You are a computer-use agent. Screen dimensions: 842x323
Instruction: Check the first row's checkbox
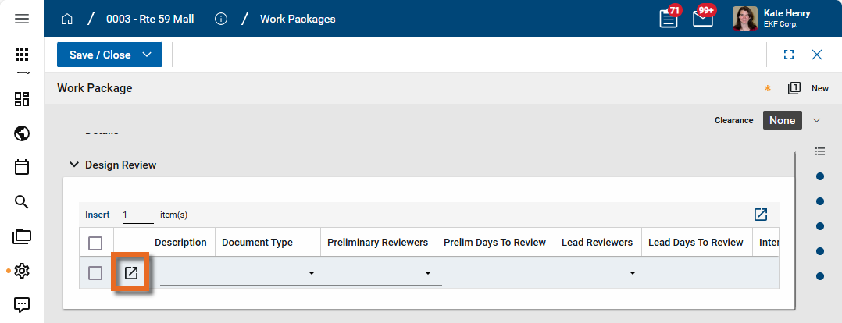tap(95, 273)
